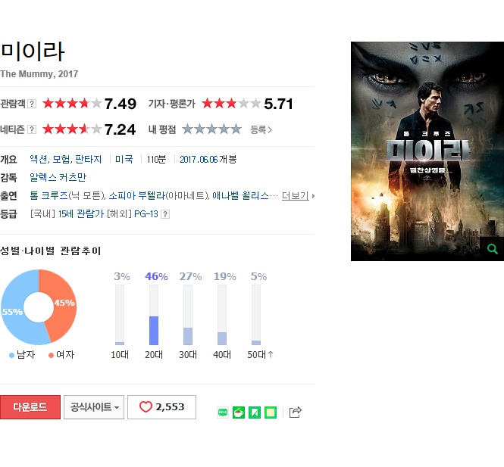Open the share arrow icon

click(295, 412)
